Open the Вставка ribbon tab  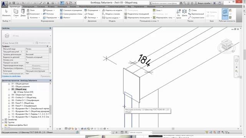[51, 7]
